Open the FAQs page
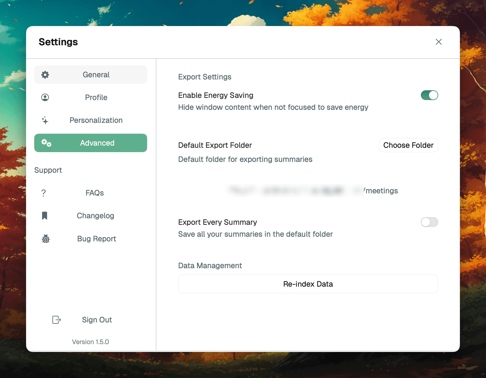 (x=91, y=193)
